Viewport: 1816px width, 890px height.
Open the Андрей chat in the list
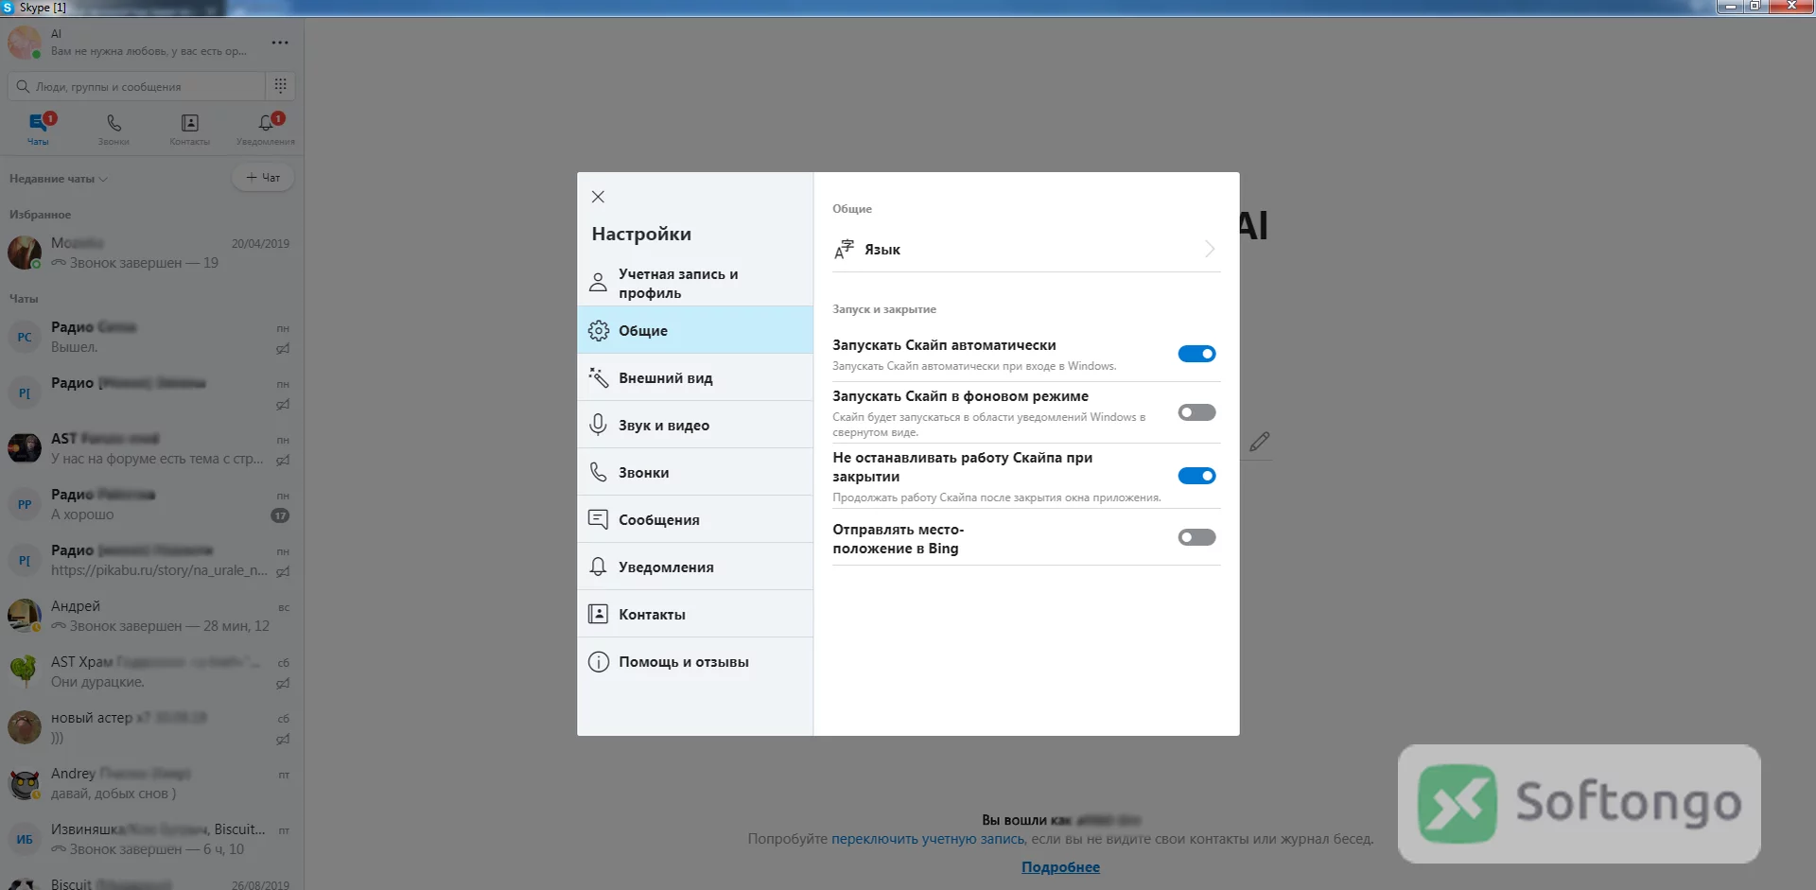[x=151, y=616]
